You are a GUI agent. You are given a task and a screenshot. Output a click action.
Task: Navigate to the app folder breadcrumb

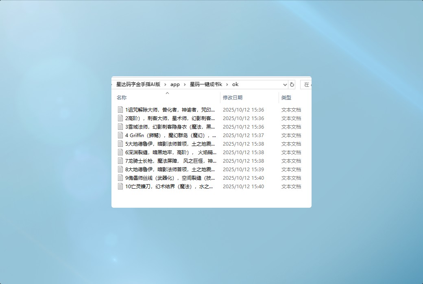tap(175, 84)
